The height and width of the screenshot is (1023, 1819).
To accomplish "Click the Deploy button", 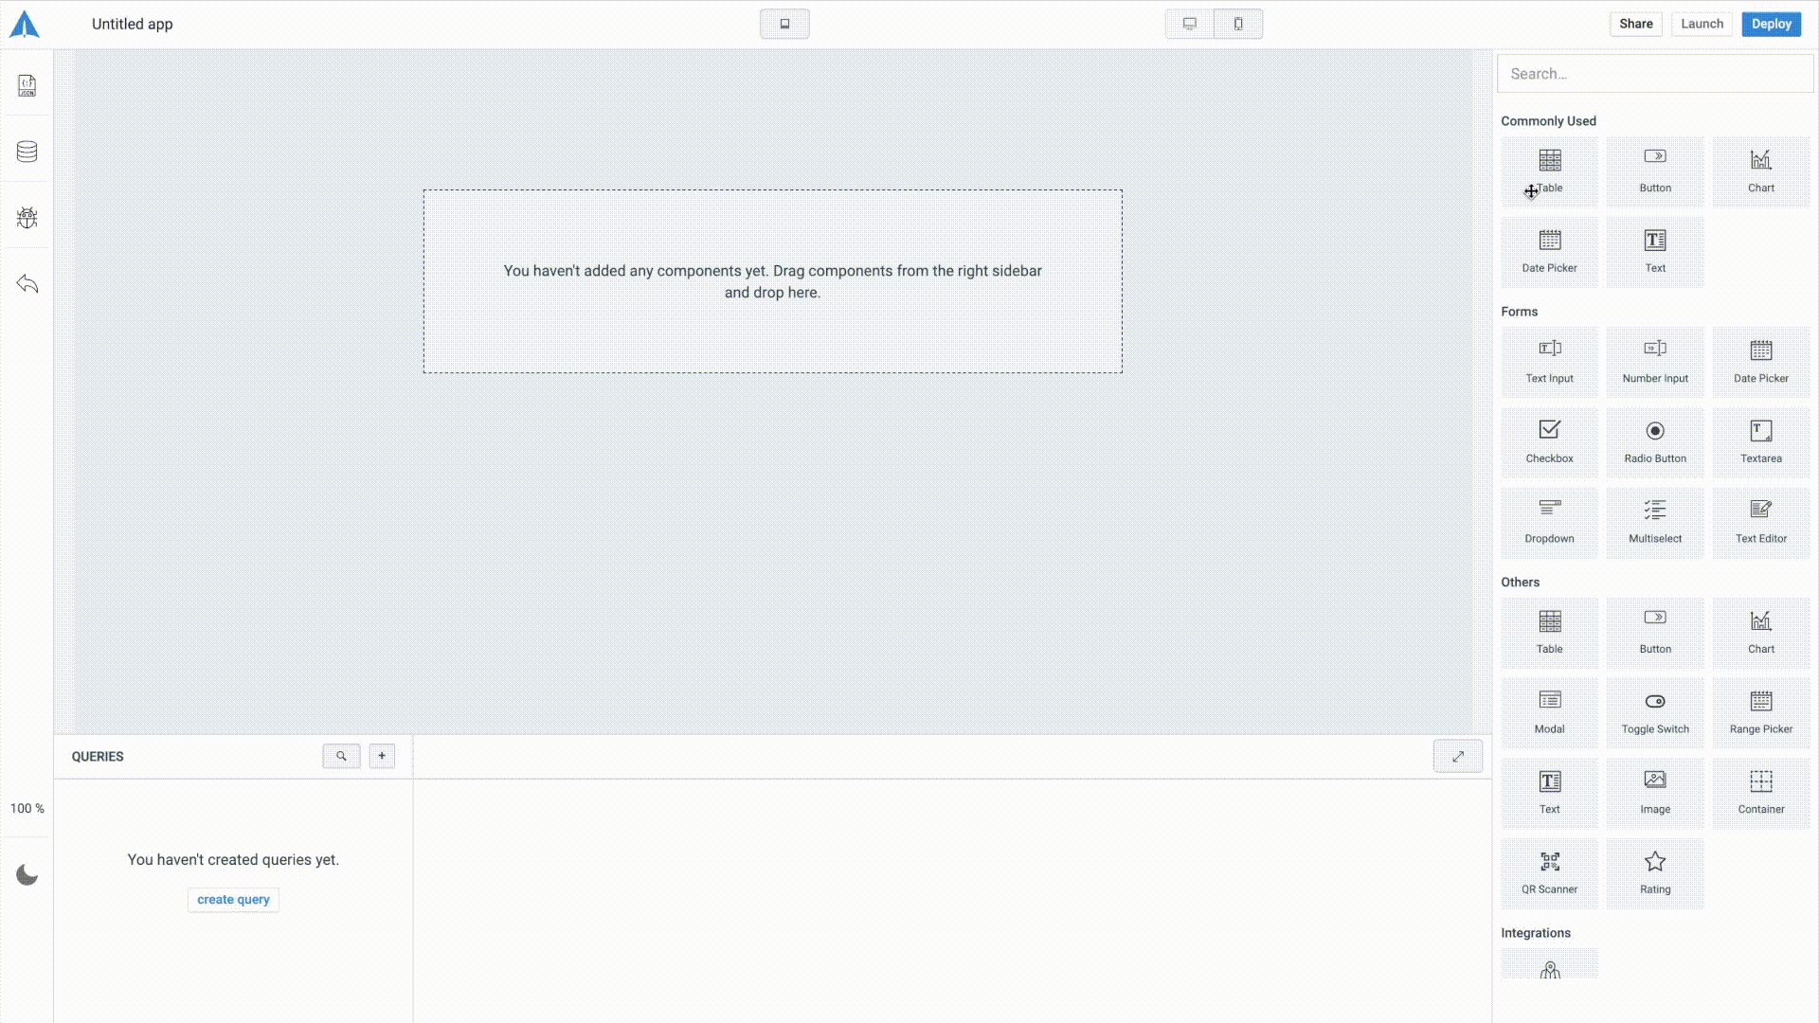I will (1771, 24).
